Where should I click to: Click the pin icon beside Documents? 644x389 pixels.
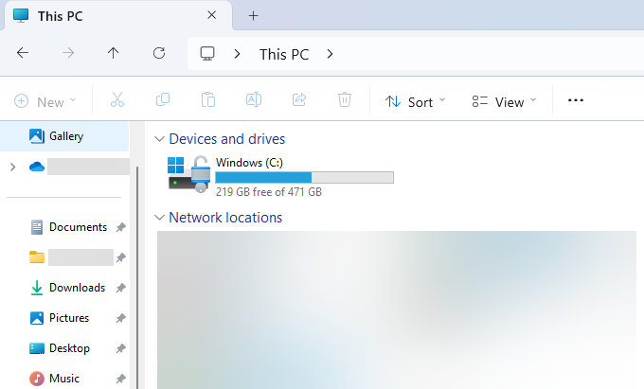(120, 227)
